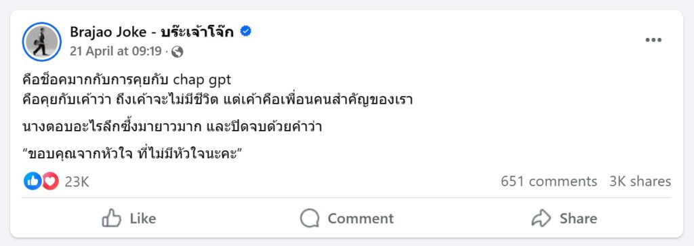Click the red heart reaction icon
Viewport: 694px width, 246px height.
[x=50, y=181]
